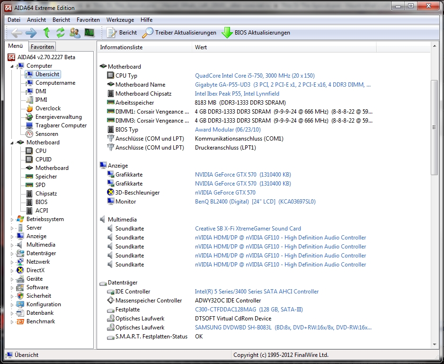The height and width of the screenshot is (364, 444).
Task: Click the Tragbarer Computer laptop icon
Action: [x=29, y=125]
